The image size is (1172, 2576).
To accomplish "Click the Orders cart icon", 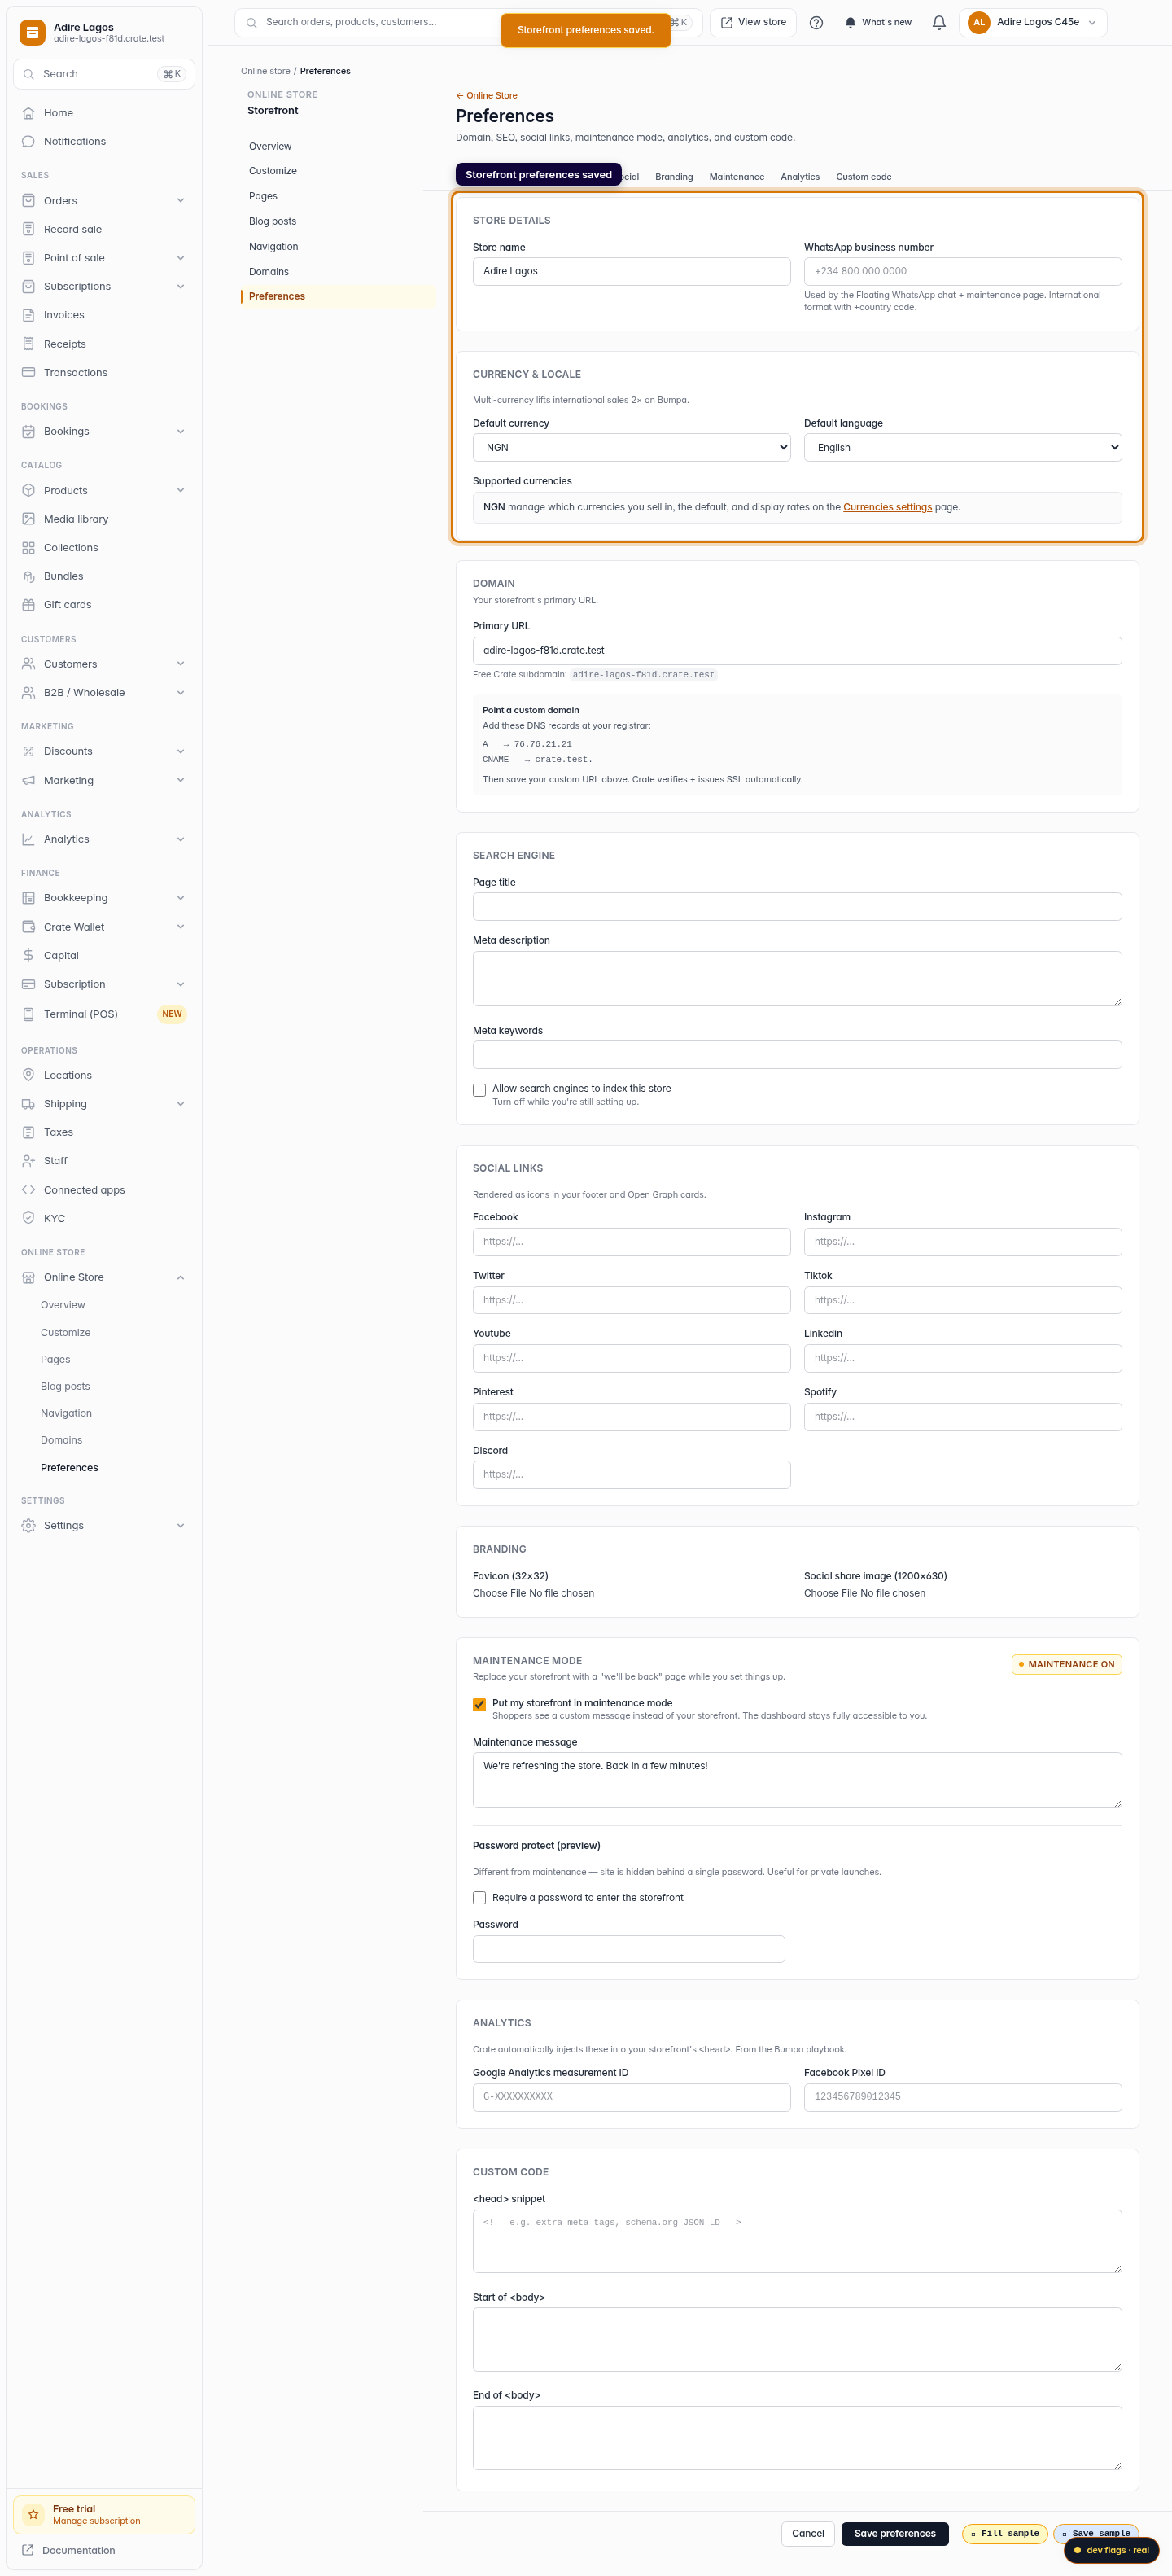I will (x=28, y=201).
